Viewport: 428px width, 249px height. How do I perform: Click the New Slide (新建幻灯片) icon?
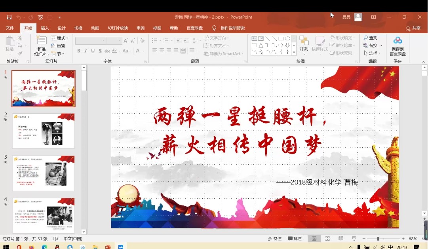tap(42, 40)
